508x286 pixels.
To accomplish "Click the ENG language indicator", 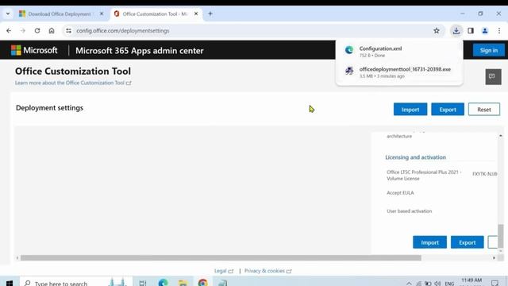I will click(x=449, y=283).
